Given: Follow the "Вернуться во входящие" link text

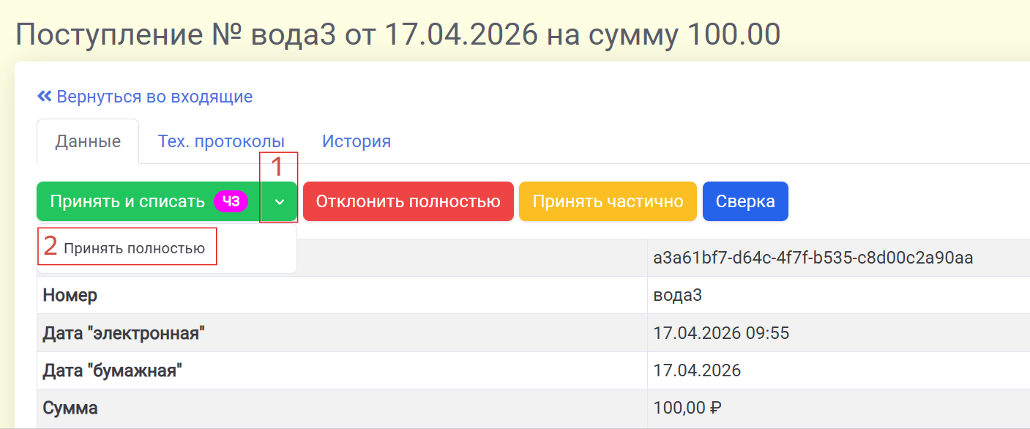Looking at the screenshot, I should [x=154, y=96].
